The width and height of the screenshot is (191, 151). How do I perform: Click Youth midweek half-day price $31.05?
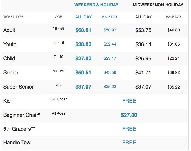coord(173,44)
